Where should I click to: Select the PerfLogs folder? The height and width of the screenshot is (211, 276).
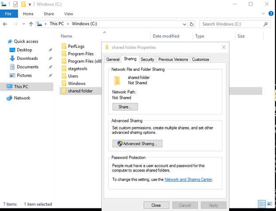[x=76, y=46]
